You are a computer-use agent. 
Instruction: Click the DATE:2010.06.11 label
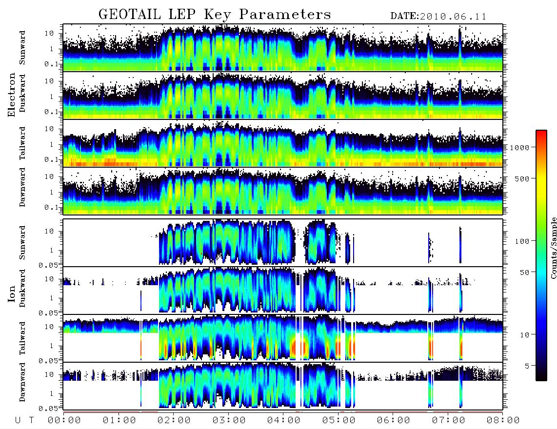tap(438, 17)
